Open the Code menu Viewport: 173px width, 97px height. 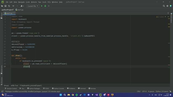pos(28,2)
